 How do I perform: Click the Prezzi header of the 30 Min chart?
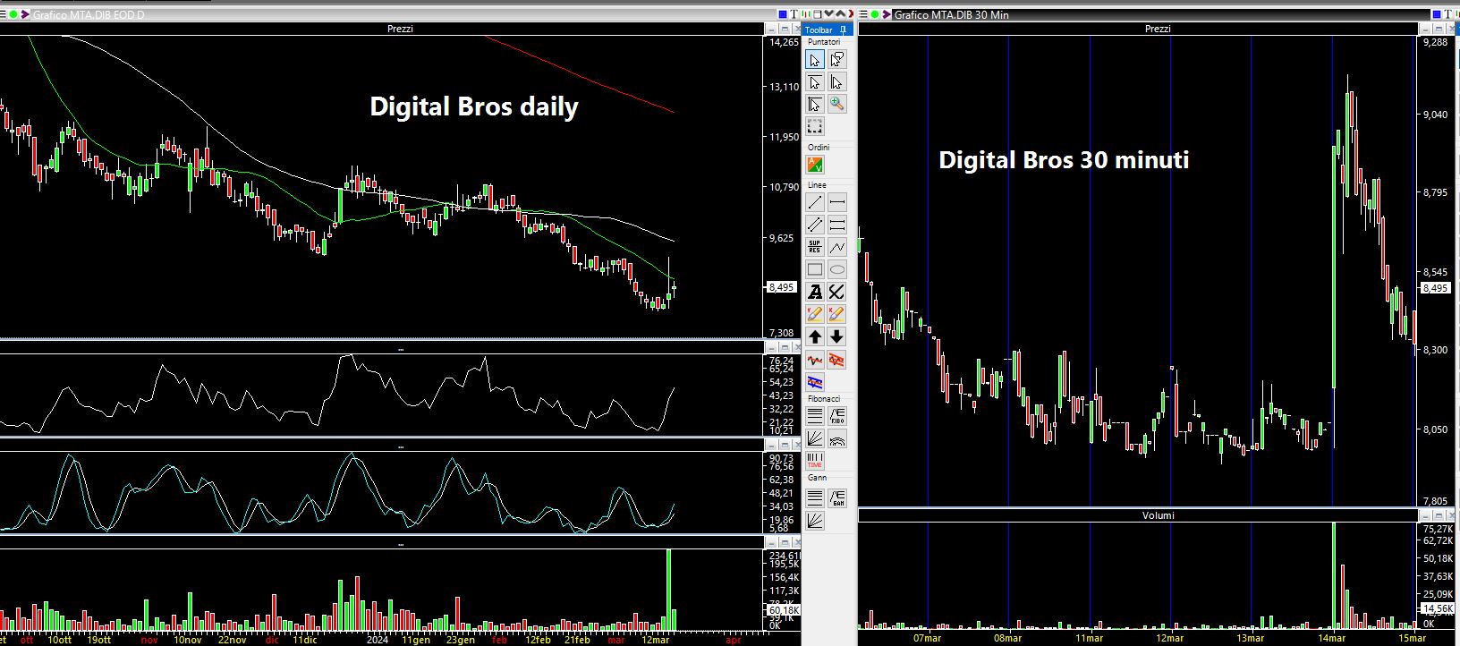[1158, 29]
